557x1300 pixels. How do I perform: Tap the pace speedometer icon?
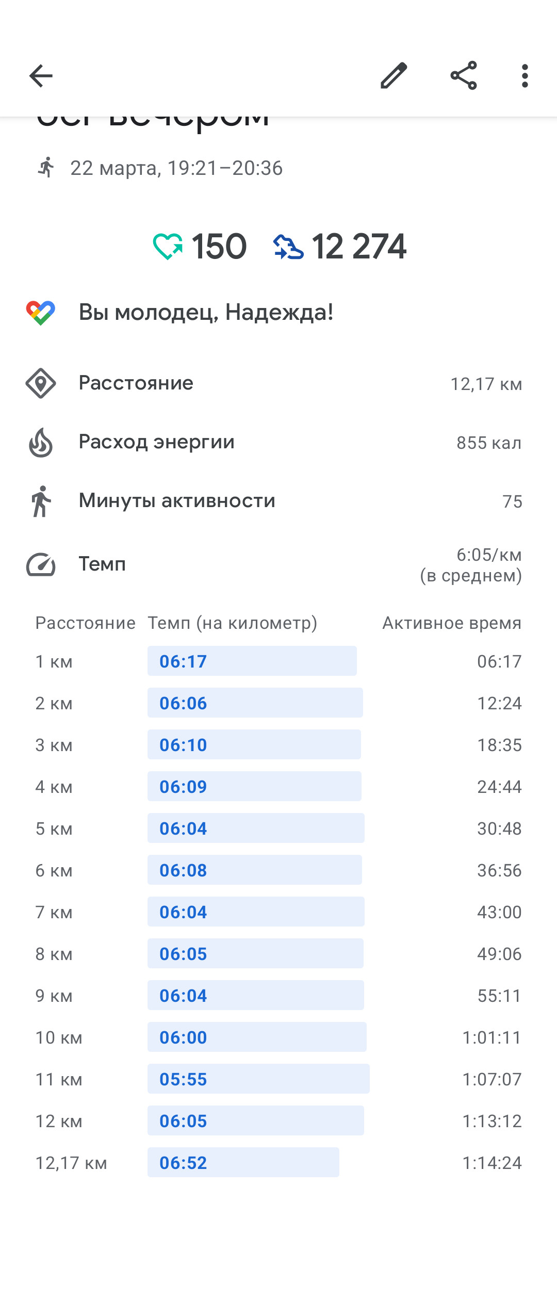41,564
